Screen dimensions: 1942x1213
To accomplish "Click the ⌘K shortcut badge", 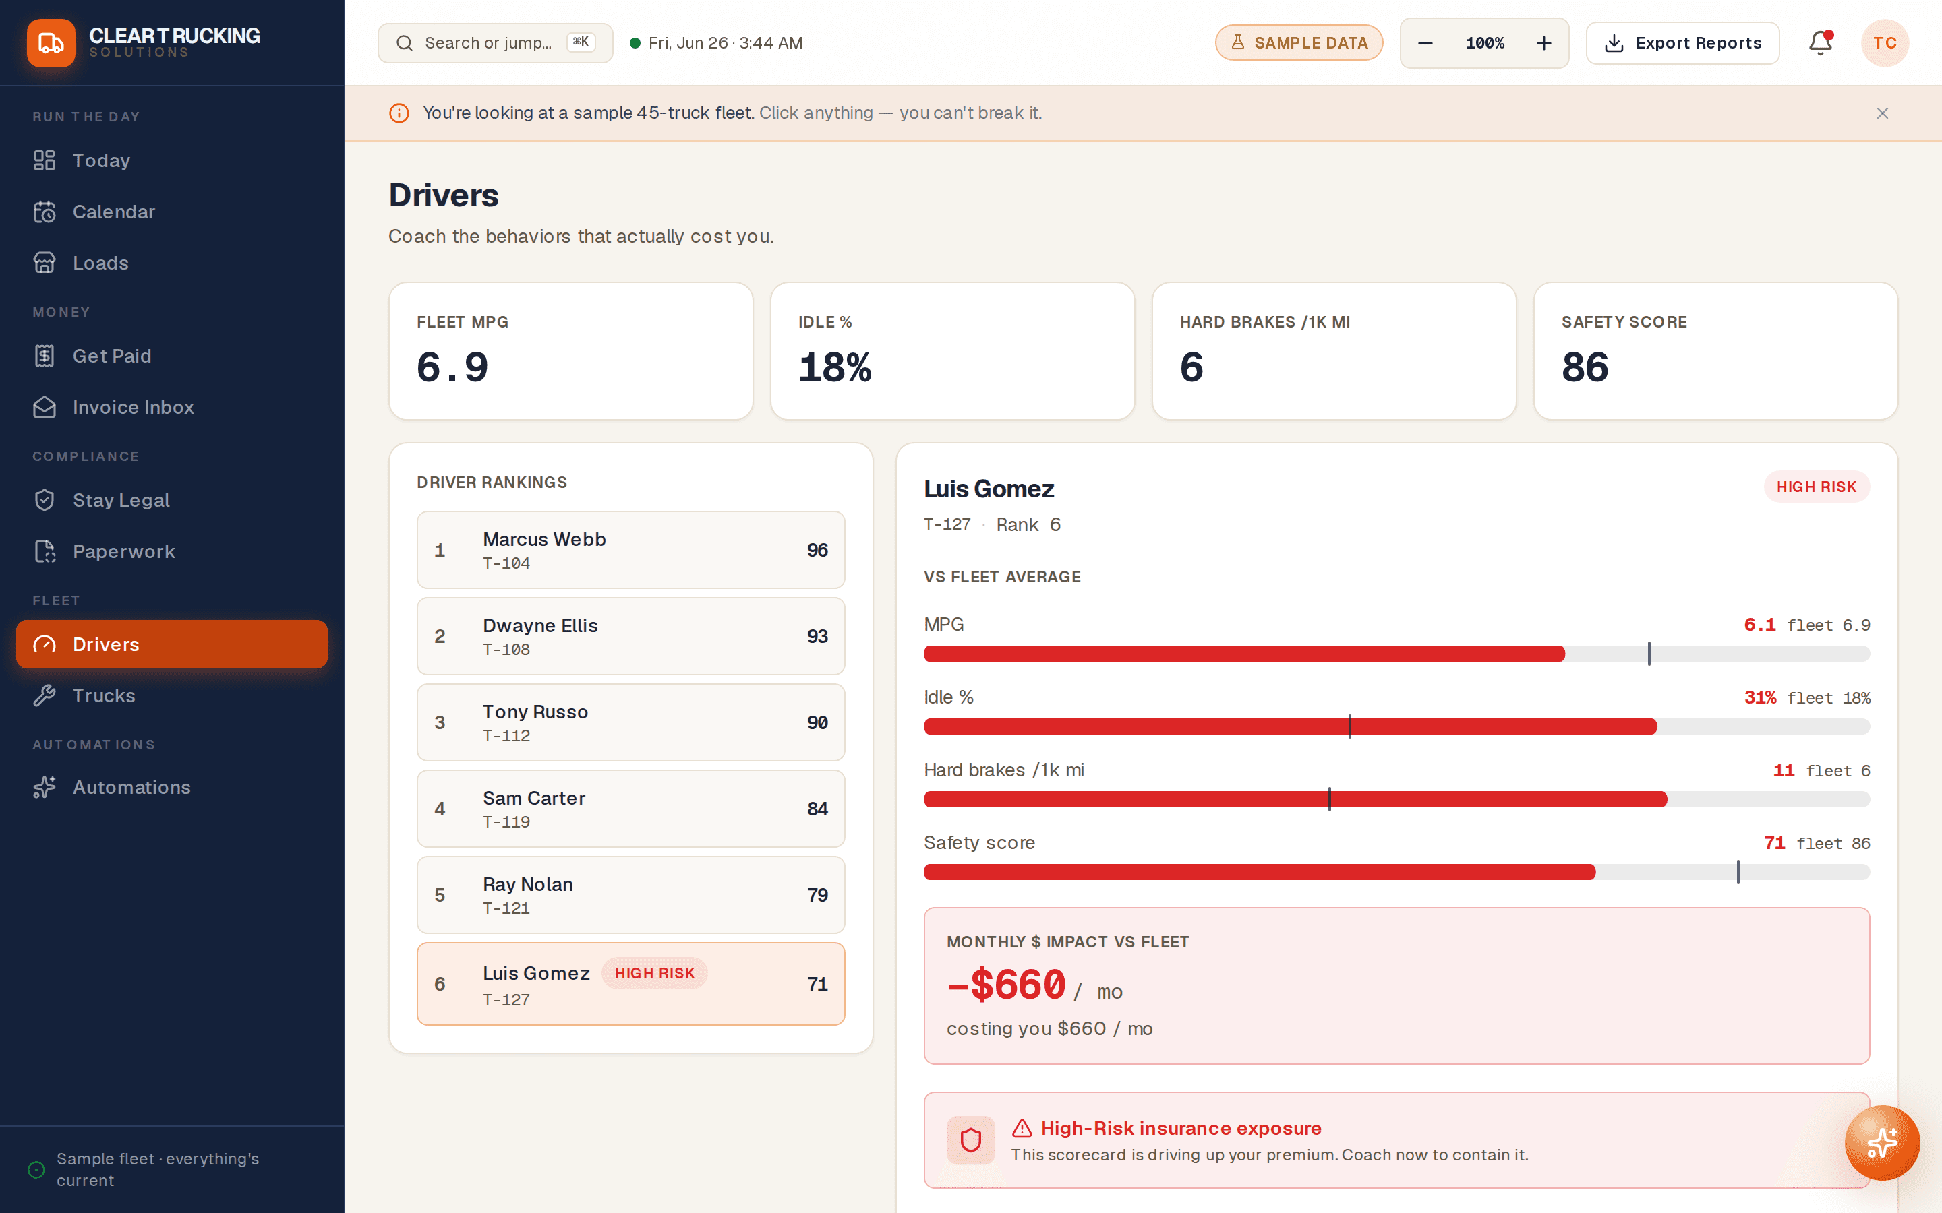I will [x=581, y=42].
